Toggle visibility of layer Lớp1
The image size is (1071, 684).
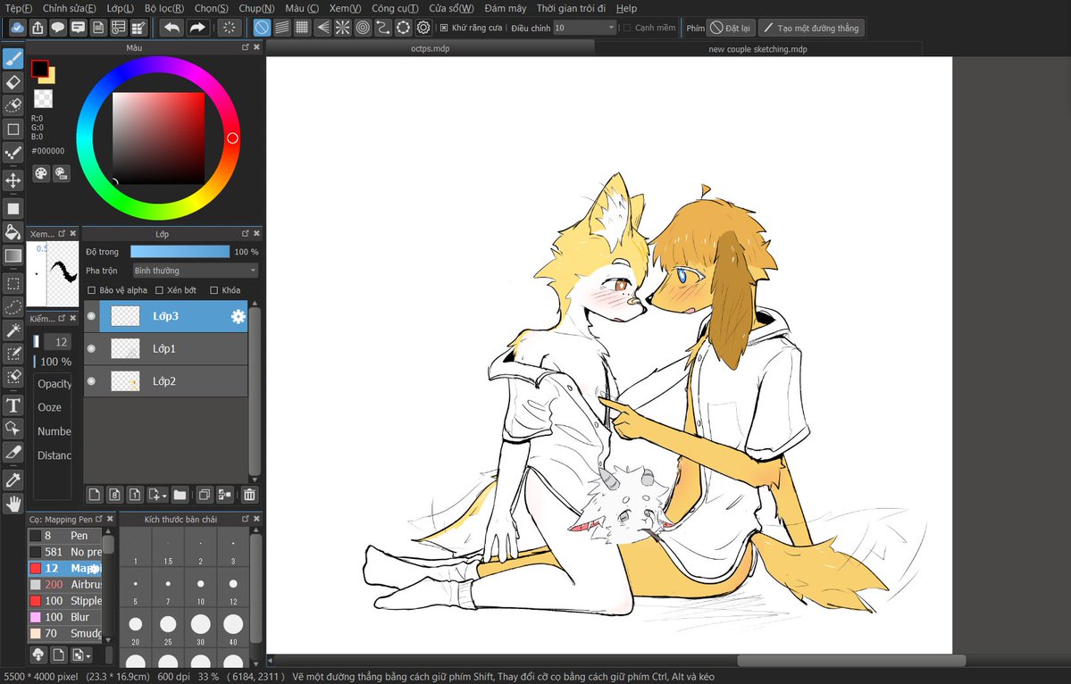91,349
